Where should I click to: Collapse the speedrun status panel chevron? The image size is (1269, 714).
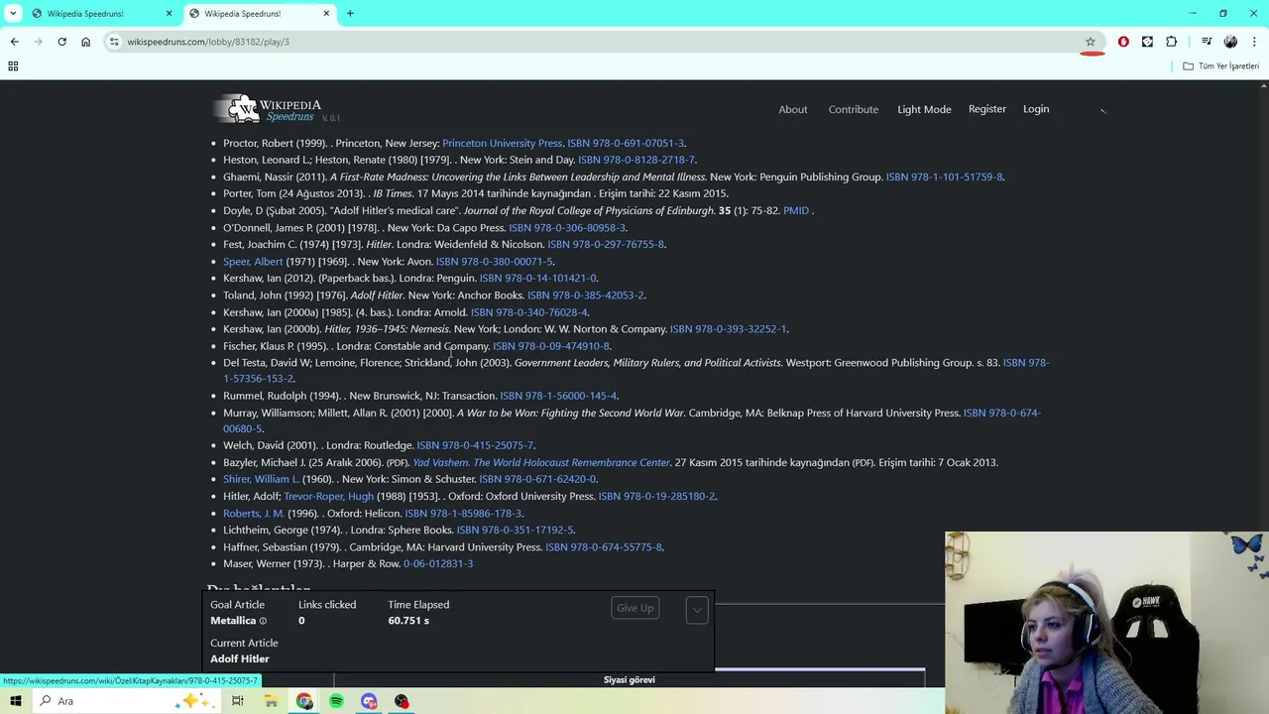coord(697,609)
